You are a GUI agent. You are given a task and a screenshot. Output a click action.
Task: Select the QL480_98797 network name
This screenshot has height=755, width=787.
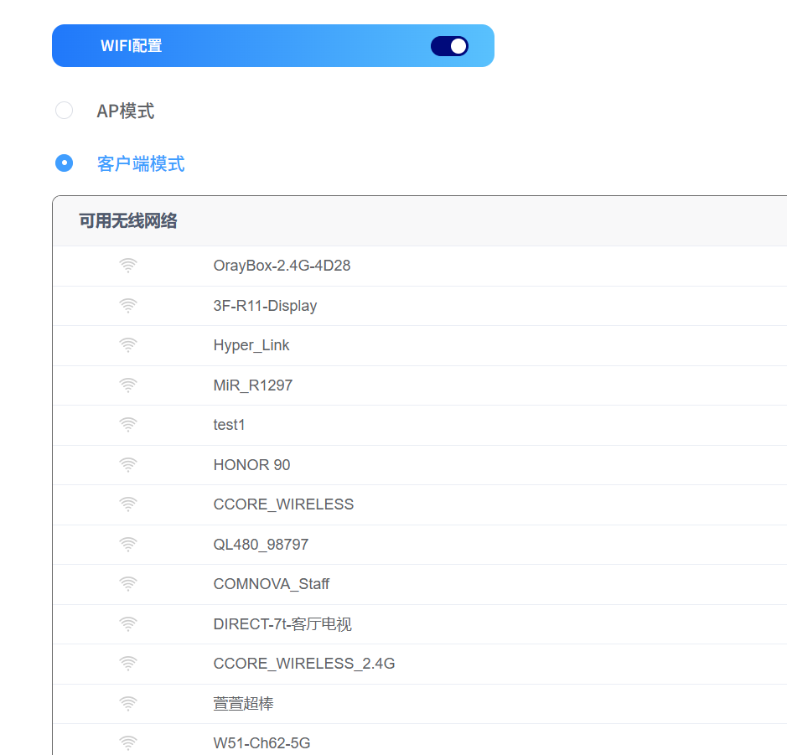[x=261, y=545]
